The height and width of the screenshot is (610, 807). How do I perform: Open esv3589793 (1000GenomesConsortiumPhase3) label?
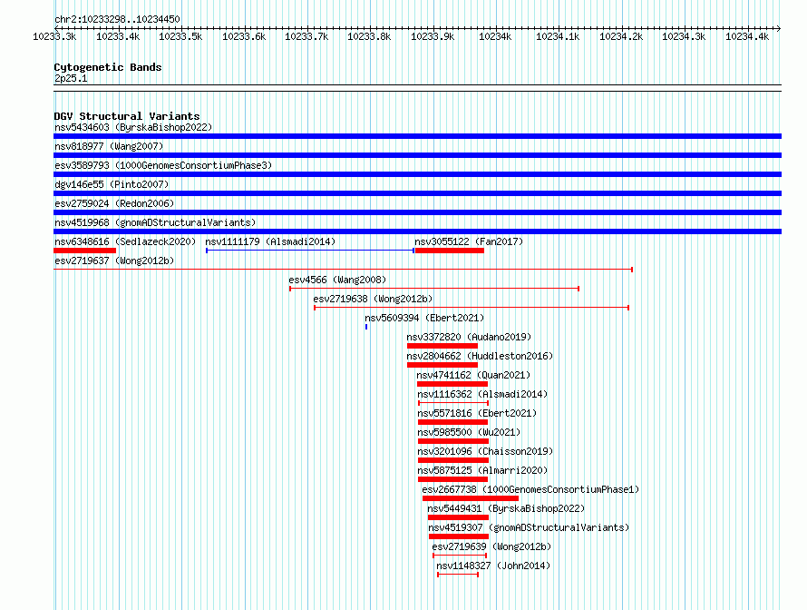click(x=163, y=165)
